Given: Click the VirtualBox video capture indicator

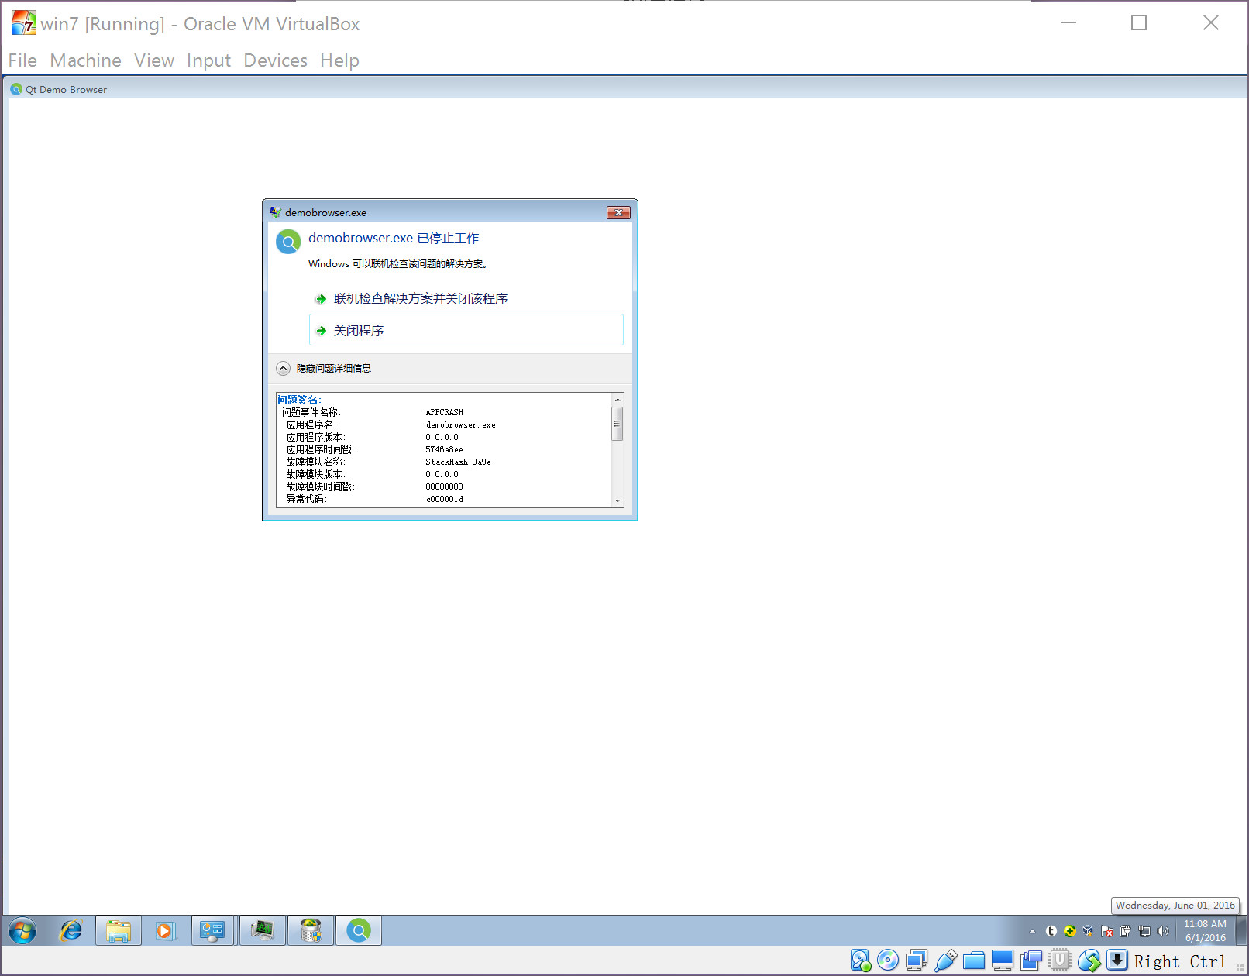Looking at the screenshot, I should tap(1031, 961).
